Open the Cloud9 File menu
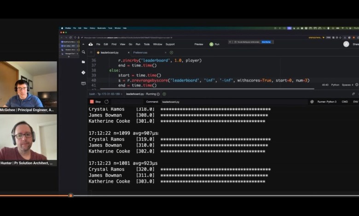This screenshot has height=216, width=359. click(98, 44)
